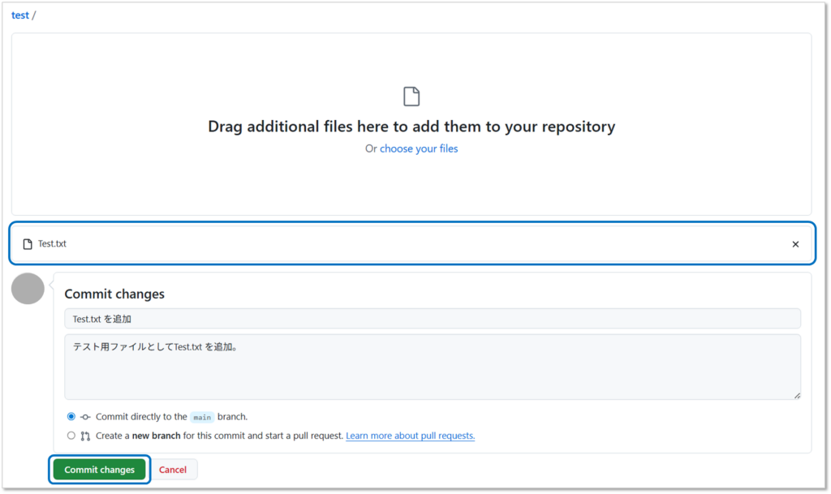
Task: Click the gray user avatar
Action: 28,289
